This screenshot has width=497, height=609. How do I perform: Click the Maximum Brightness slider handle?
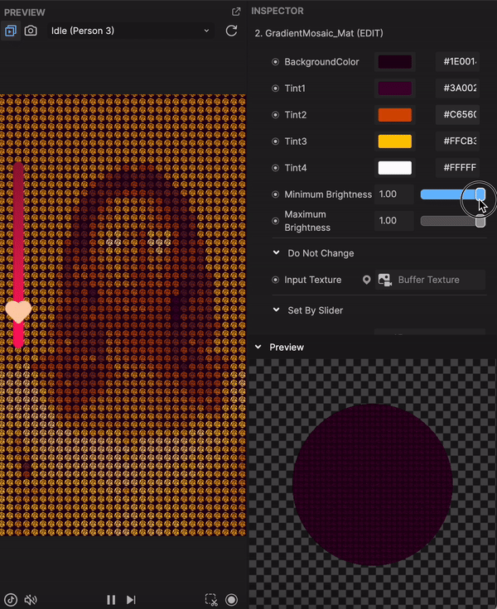480,221
